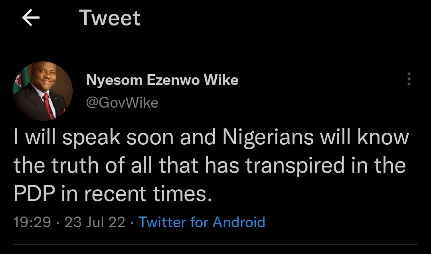
Task: Click the surname "Wike" in display name
Action: [x=221, y=80]
